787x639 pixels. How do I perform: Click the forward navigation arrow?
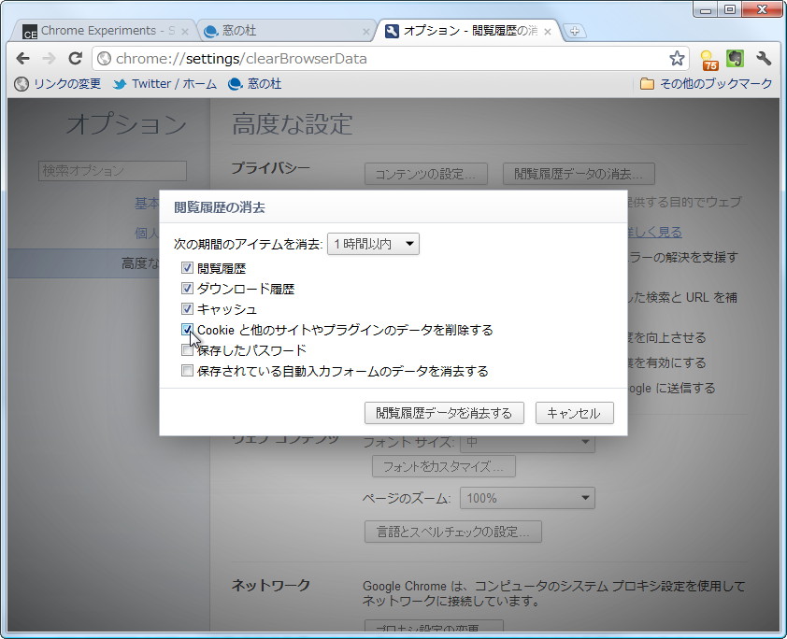pyautogui.click(x=49, y=57)
